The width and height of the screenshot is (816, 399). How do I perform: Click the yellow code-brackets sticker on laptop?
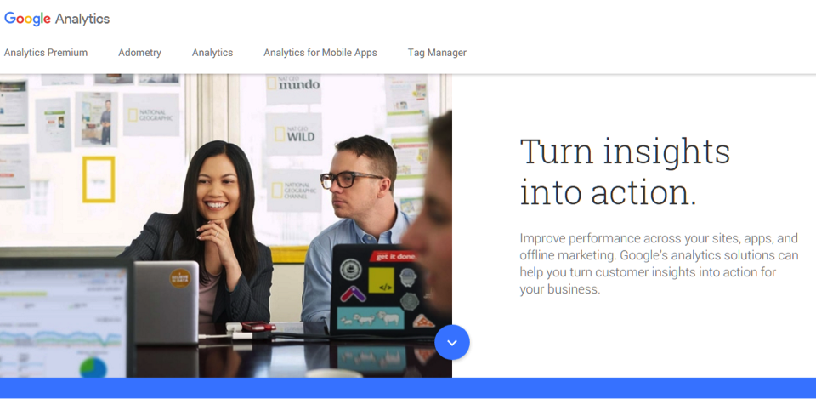tap(382, 281)
